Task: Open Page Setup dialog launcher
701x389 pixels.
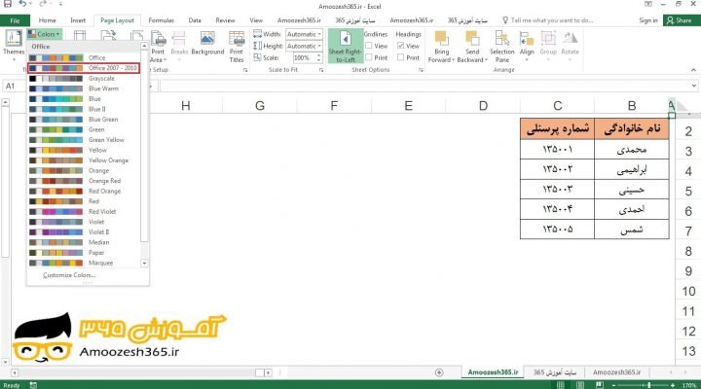Action: [x=245, y=70]
